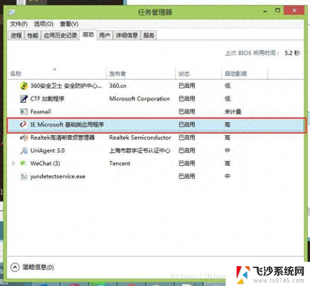Click the 5.2 秒 BIOS time value
The width and height of the screenshot is (310, 286).
pos(292,53)
